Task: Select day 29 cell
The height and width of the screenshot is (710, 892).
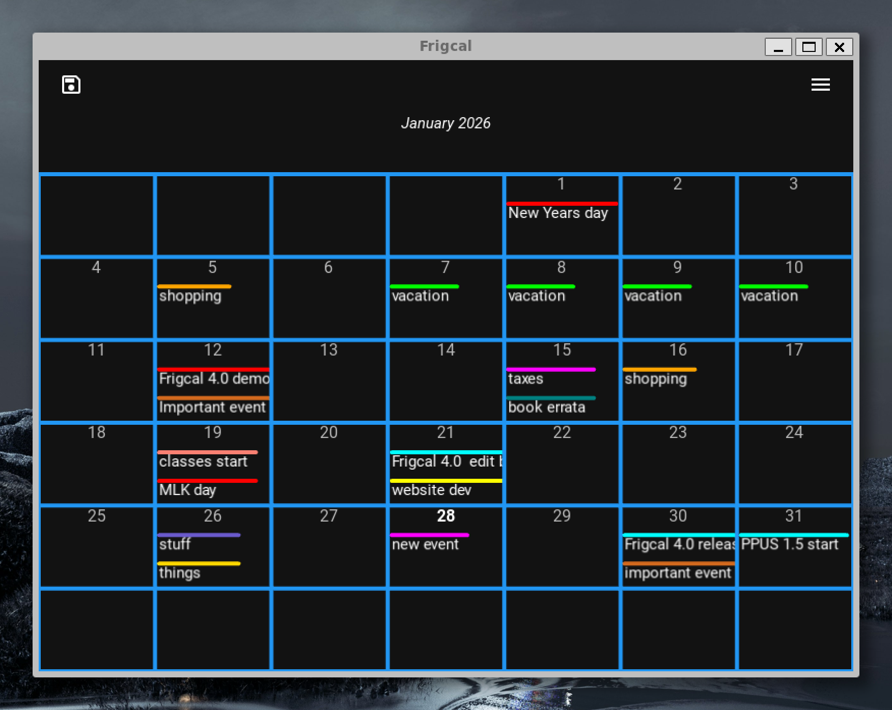Action: click(x=562, y=547)
